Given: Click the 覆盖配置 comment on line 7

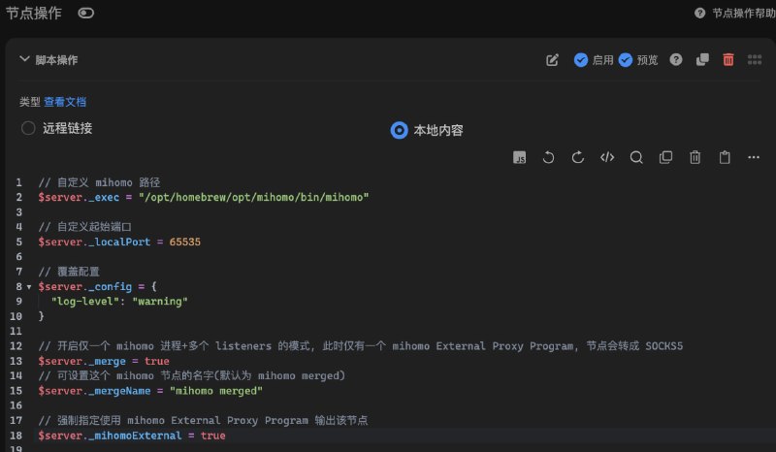Looking at the screenshot, I should (x=69, y=272).
